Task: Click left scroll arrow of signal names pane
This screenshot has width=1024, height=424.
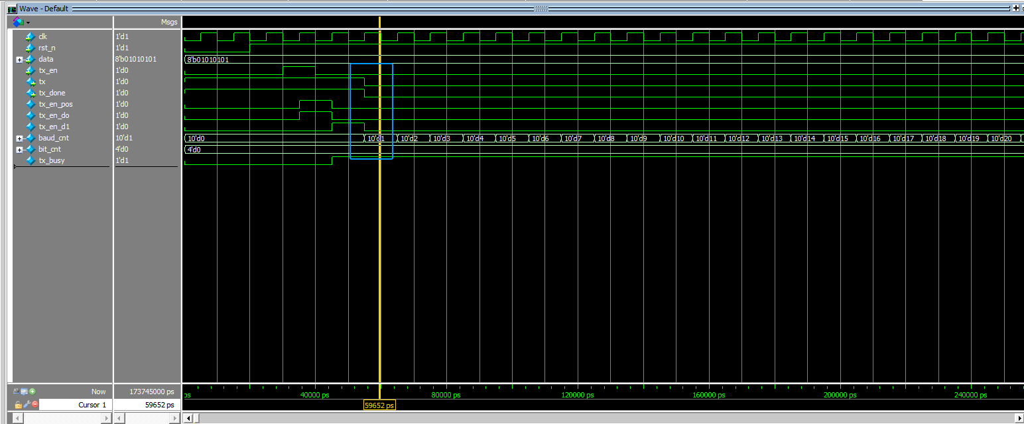Action: 18,418
